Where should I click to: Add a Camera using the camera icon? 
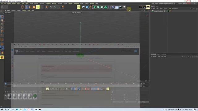click(121, 7)
